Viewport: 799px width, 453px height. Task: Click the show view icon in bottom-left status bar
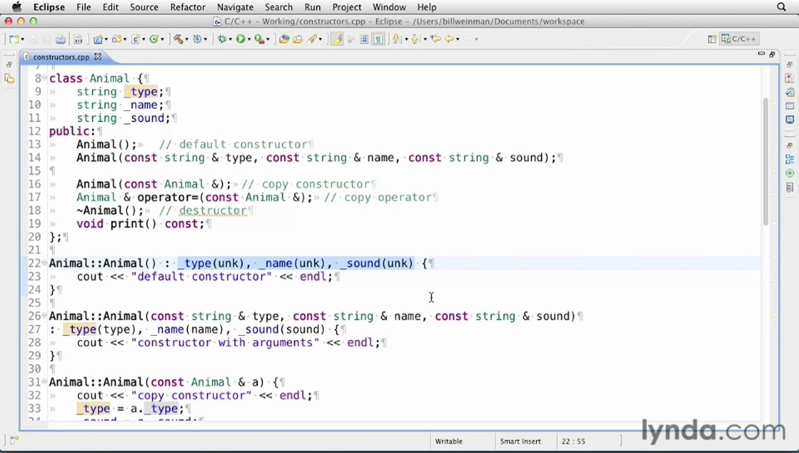(14, 441)
